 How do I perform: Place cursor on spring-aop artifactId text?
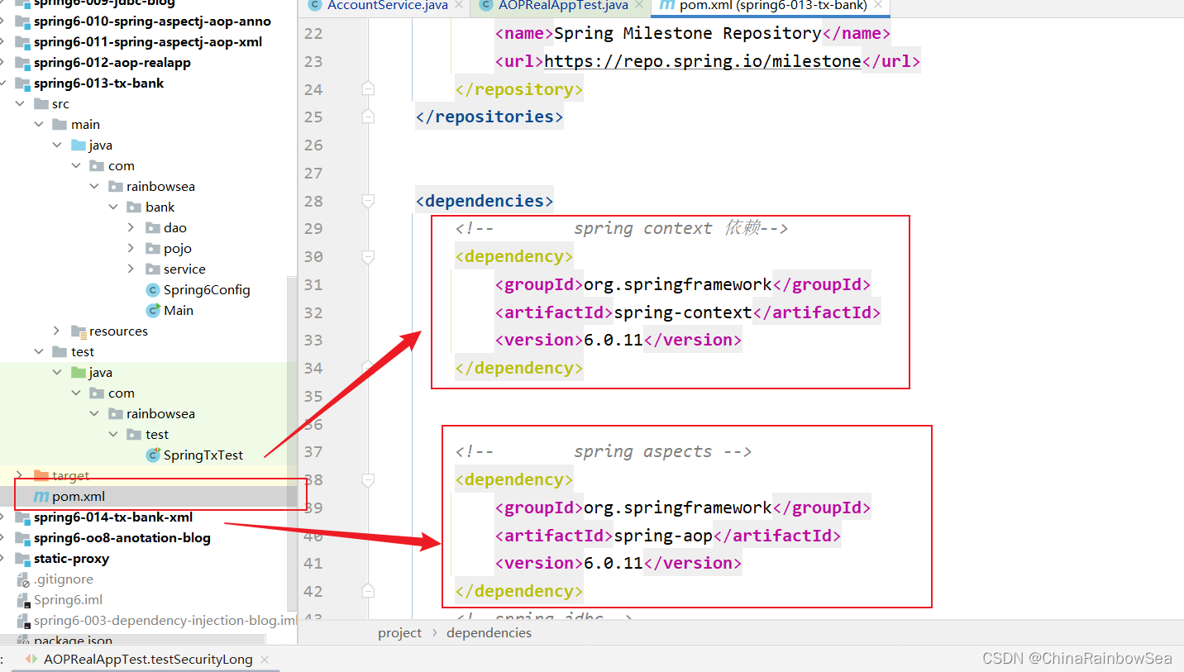click(x=663, y=536)
